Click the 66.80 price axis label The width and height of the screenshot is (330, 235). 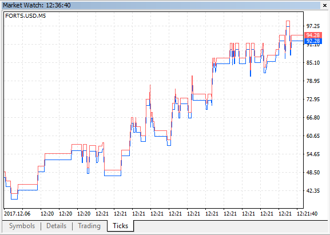click(x=313, y=118)
